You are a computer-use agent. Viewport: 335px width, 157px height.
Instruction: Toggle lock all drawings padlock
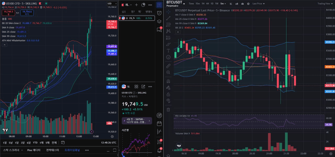pos(168,94)
